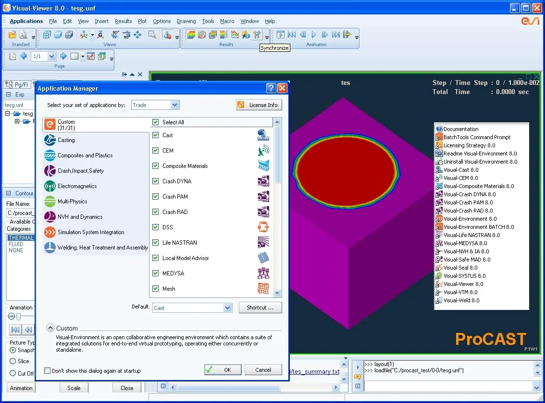This screenshot has width=545, height=403.
Task: Click the print preview icon in Standard toolbar
Action: 23,35
